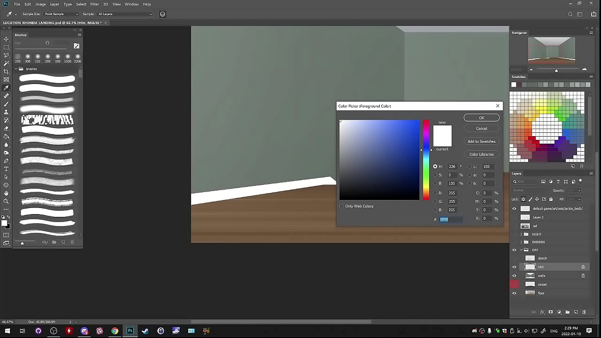This screenshot has height=338, width=601.
Task: Select the Eraser tool in the toolbar
Action: [x=6, y=128]
